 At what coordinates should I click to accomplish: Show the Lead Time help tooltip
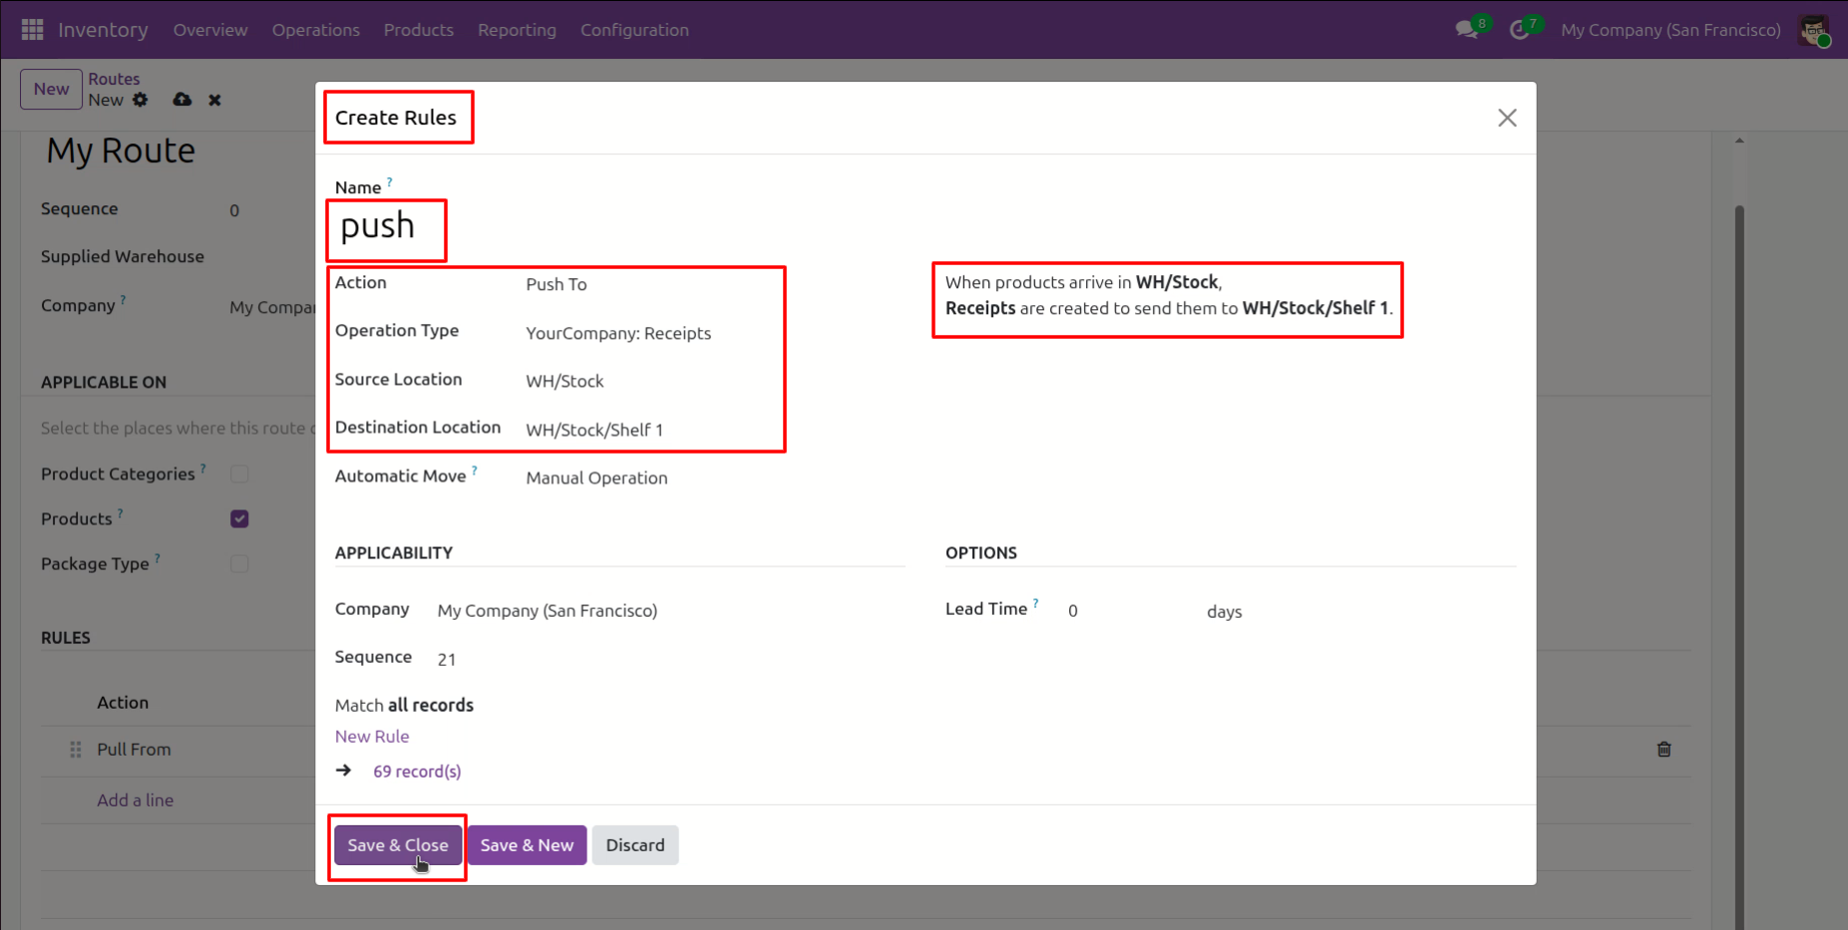coord(1036,603)
